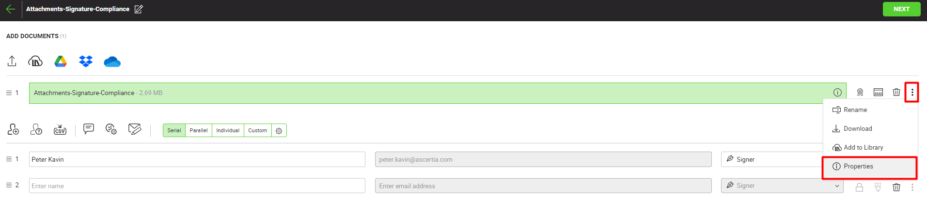Click the add recipient icon
This screenshot has width=927, height=223.
point(13,129)
